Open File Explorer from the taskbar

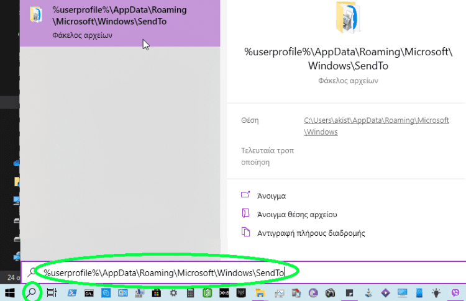pos(260,293)
